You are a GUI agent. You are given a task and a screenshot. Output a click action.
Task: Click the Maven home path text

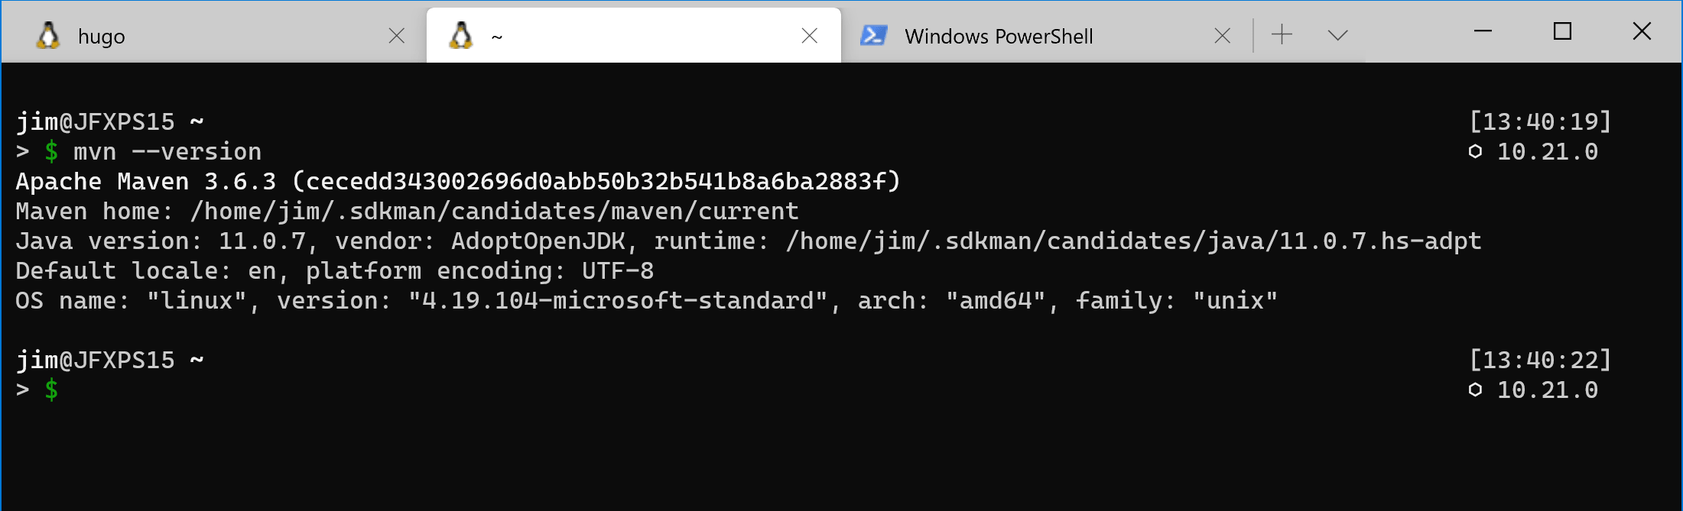pos(405,211)
